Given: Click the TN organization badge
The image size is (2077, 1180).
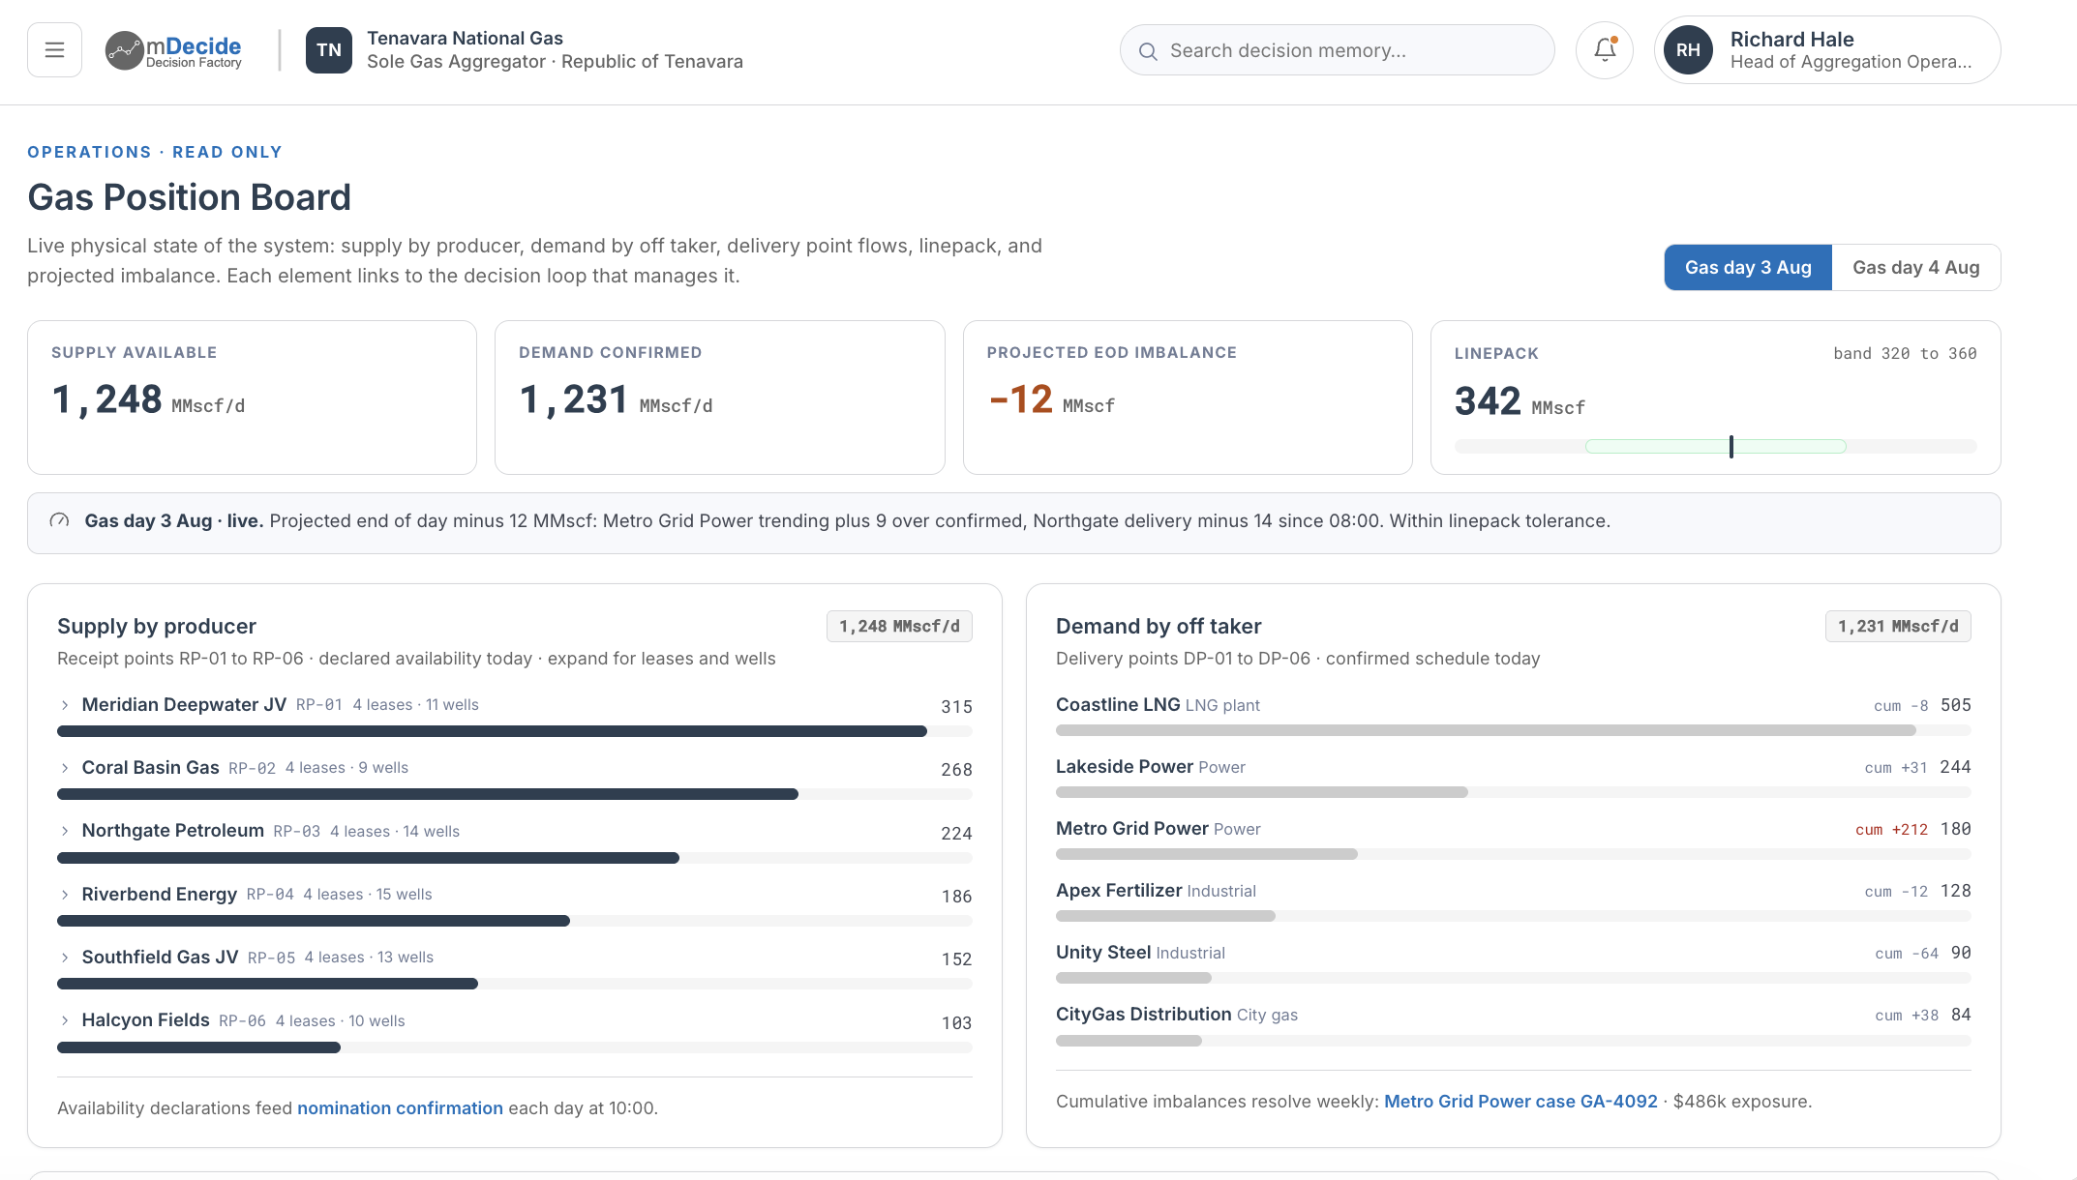Looking at the screenshot, I should point(329,50).
